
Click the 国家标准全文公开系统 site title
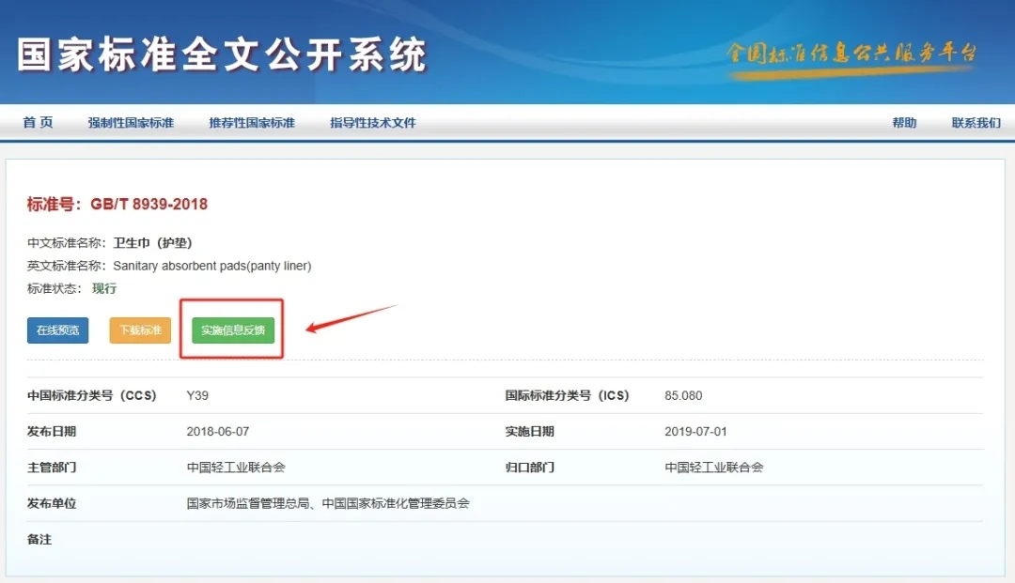pyautogui.click(x=222, y=55)
